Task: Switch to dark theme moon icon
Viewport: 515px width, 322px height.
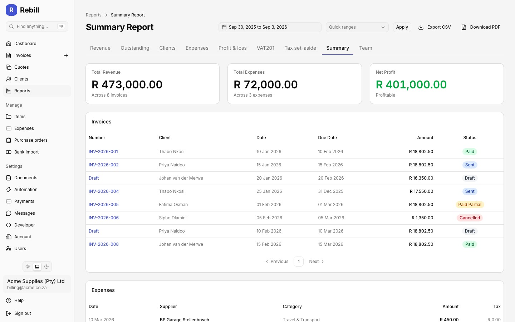Action: [x=46, y=267]
